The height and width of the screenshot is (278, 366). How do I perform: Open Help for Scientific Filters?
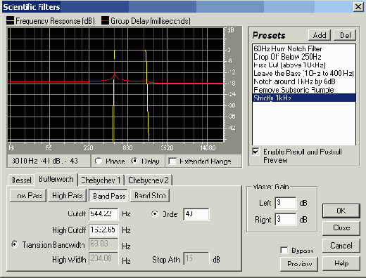(x=341, y=263)
